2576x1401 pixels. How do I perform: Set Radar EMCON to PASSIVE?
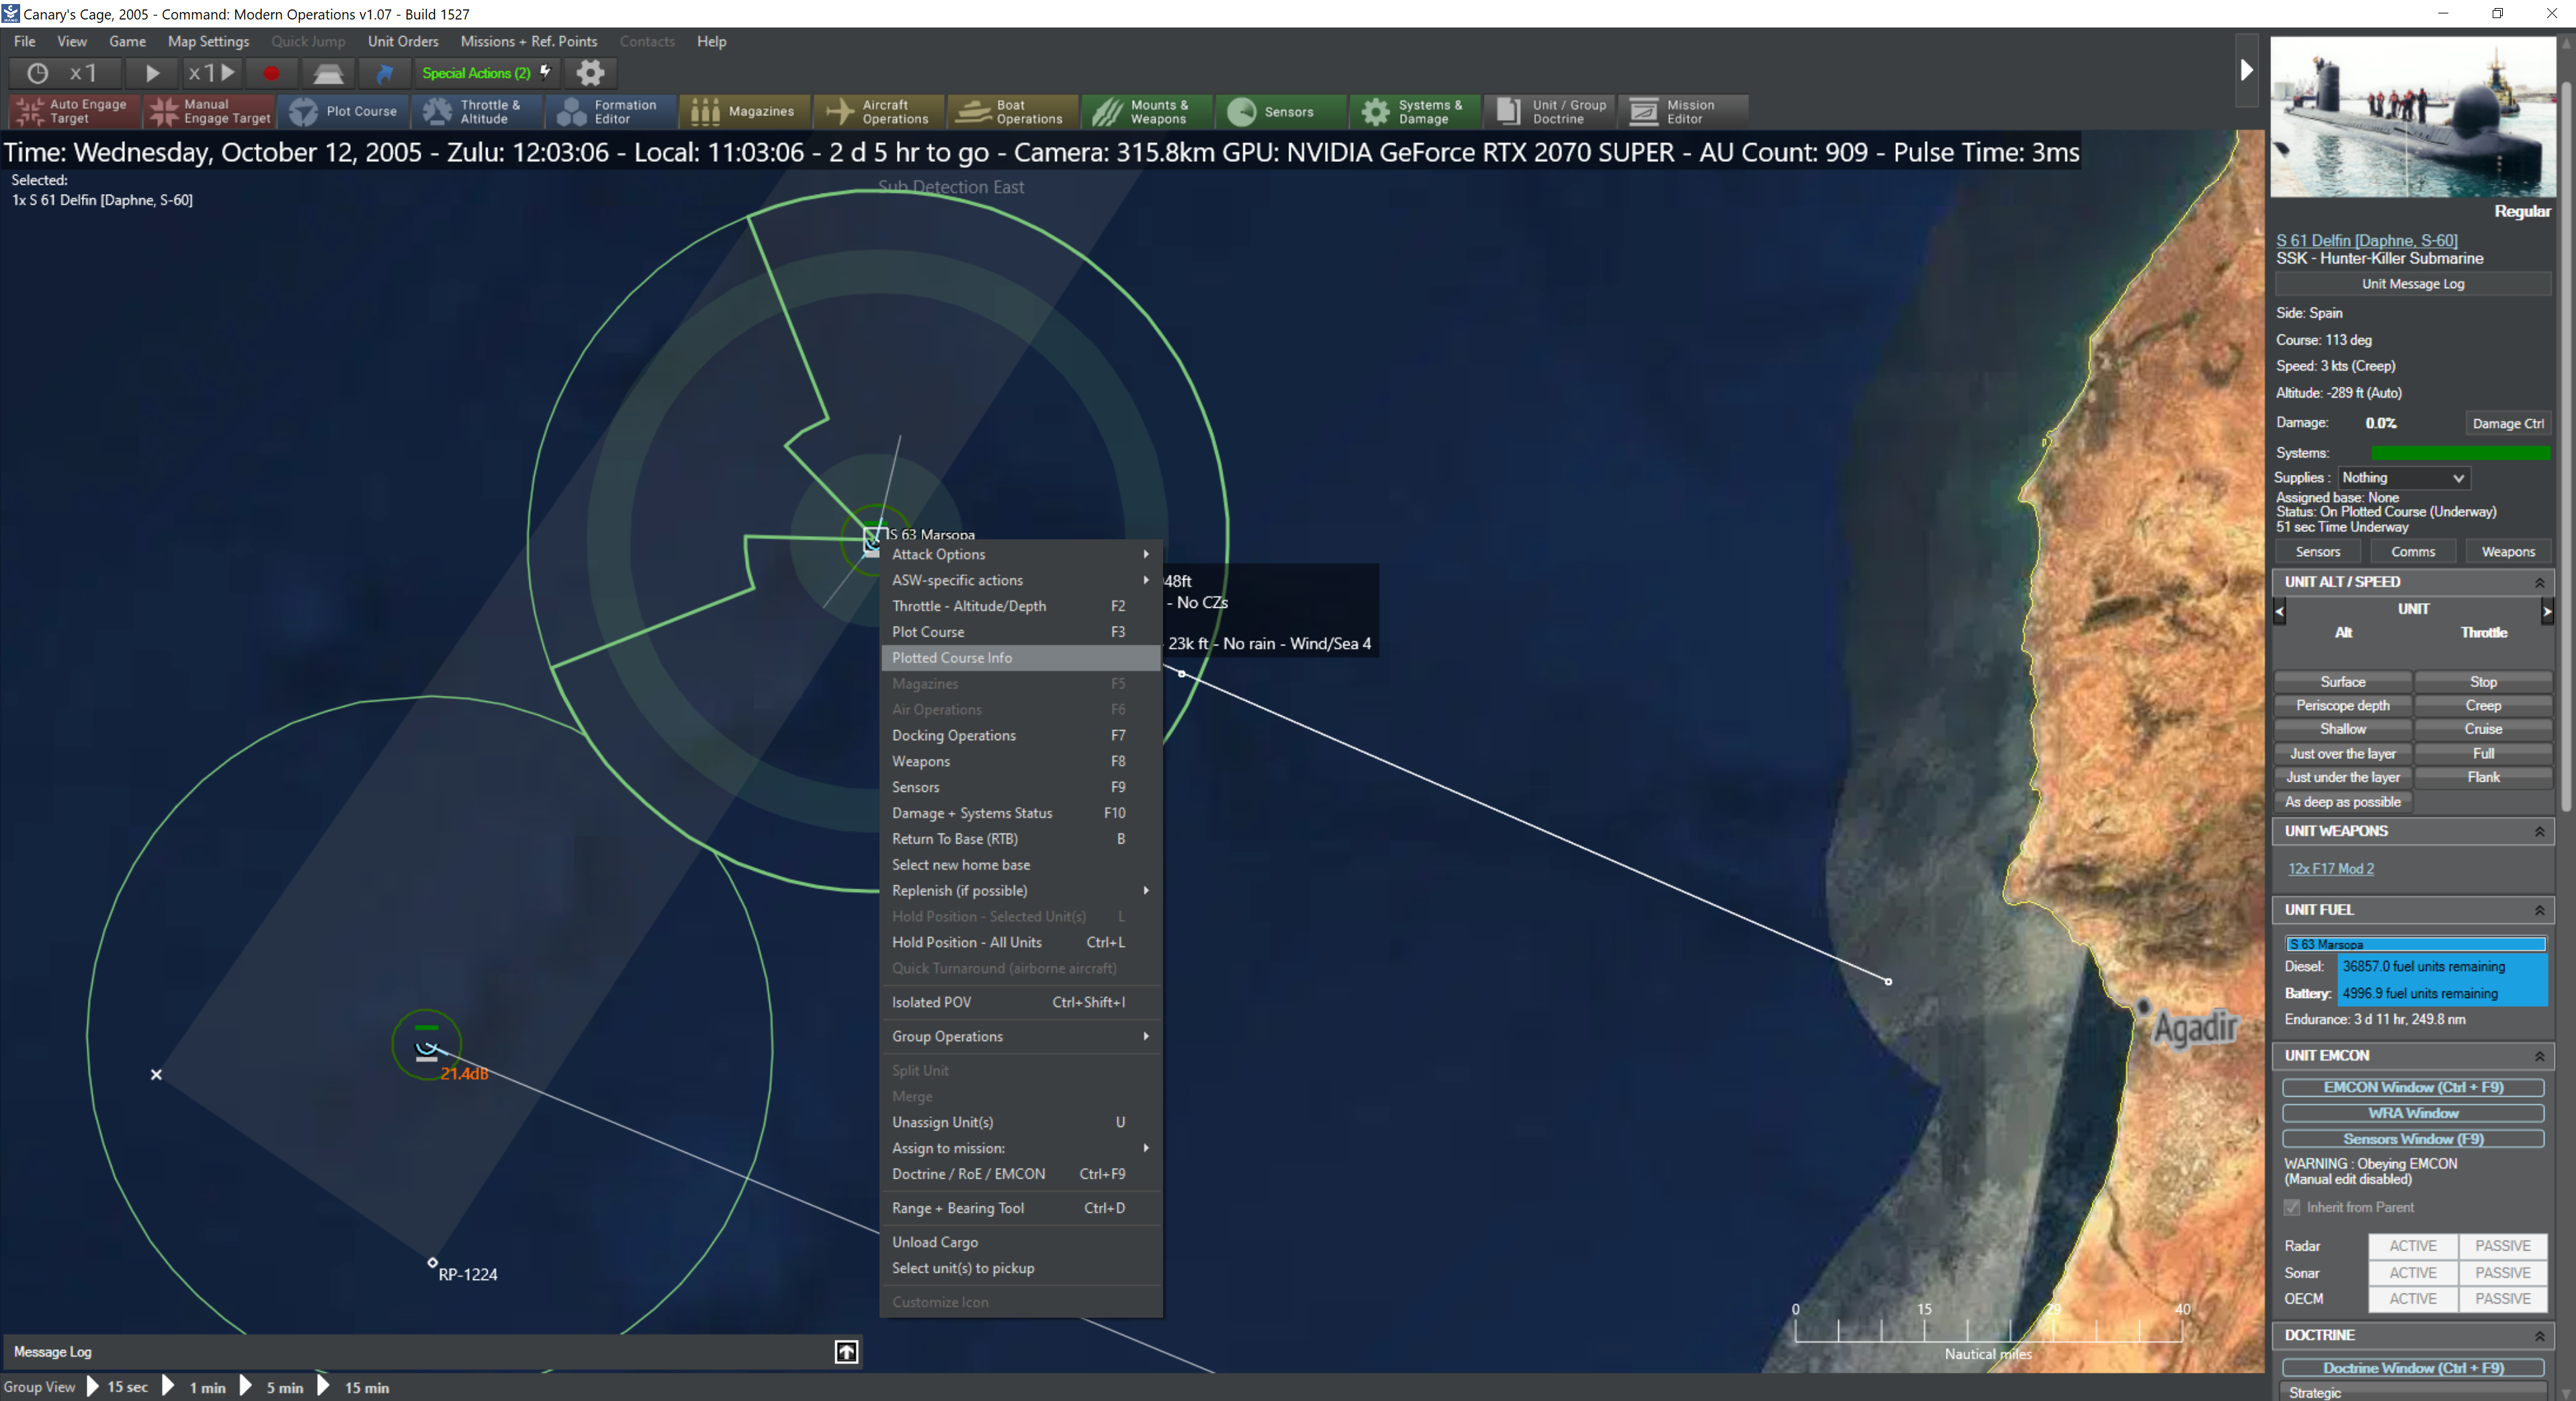click(2502, 1245)
